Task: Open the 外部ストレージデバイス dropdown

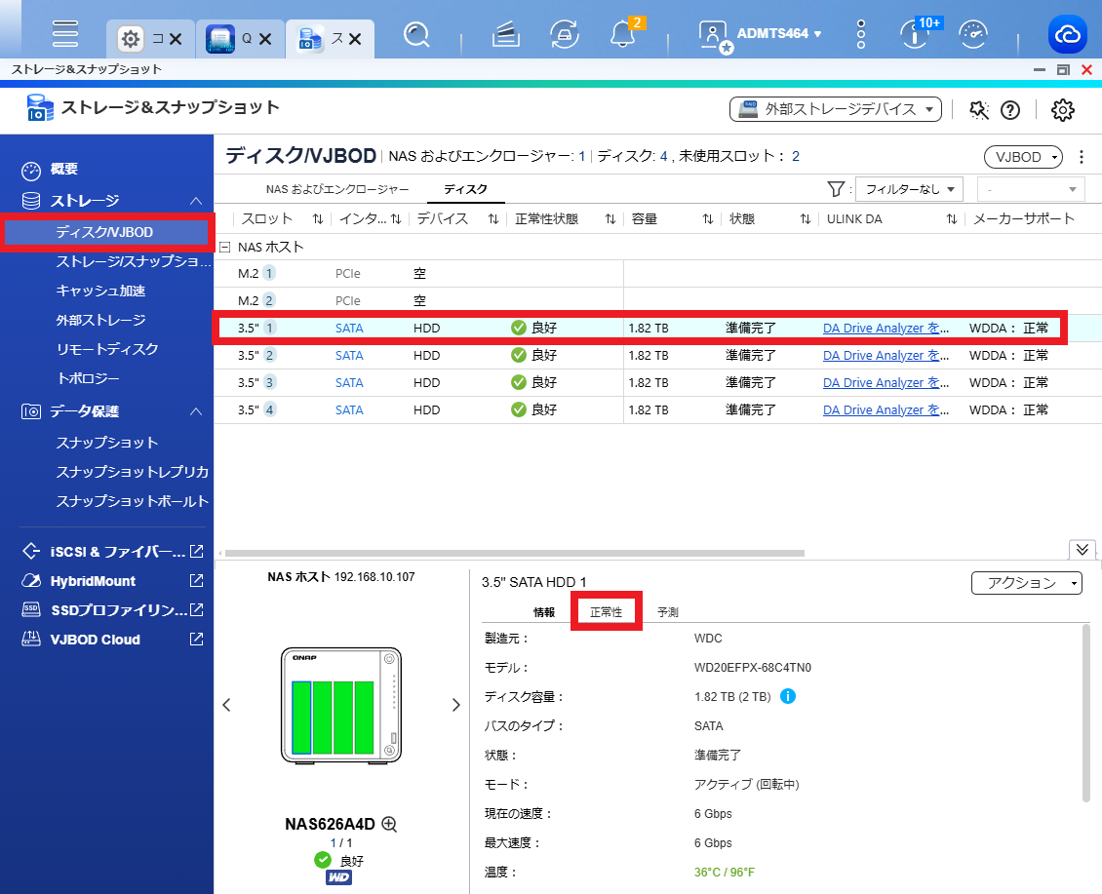Action: [x=835, y=109]
